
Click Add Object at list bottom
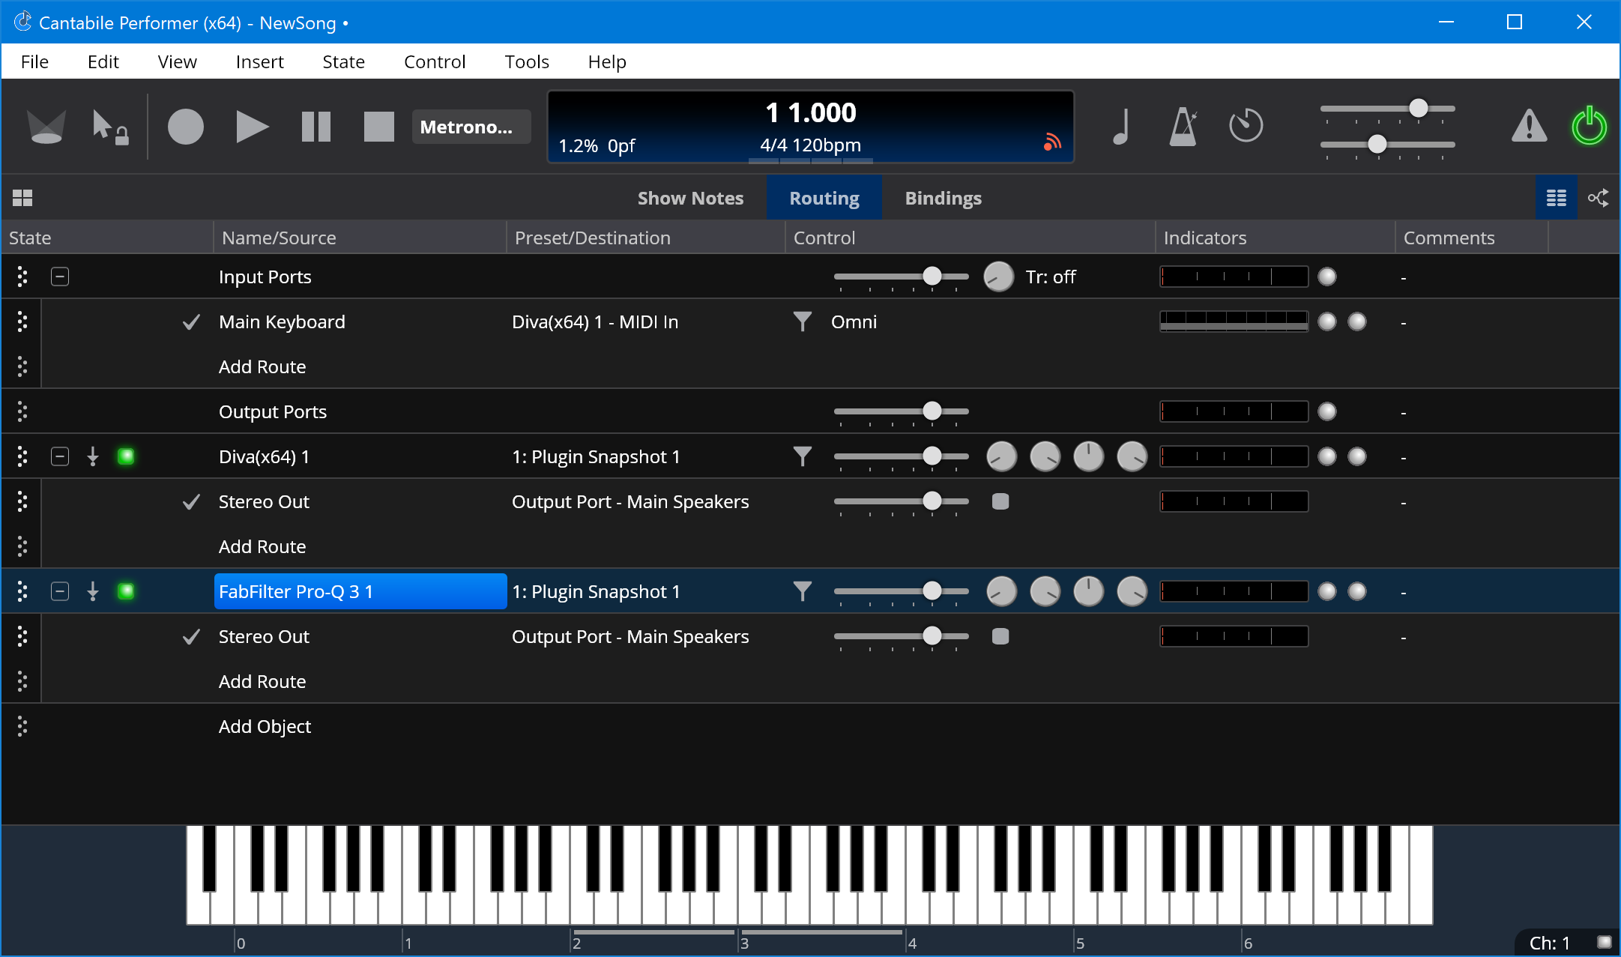[x=265, y=726]
